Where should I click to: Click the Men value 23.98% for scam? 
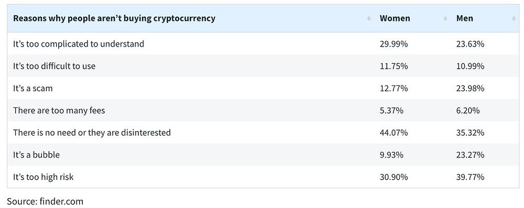coord(470,89)
